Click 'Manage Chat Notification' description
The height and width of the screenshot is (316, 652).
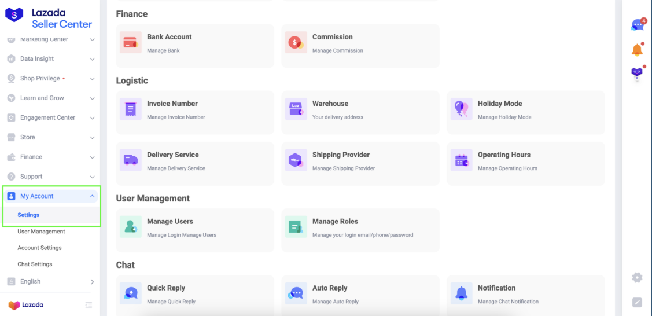tap(508, 302)
